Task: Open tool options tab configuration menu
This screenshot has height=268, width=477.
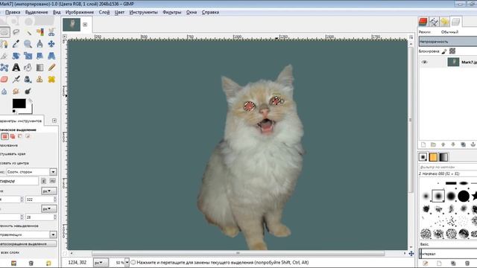Action: click(54, 121)
